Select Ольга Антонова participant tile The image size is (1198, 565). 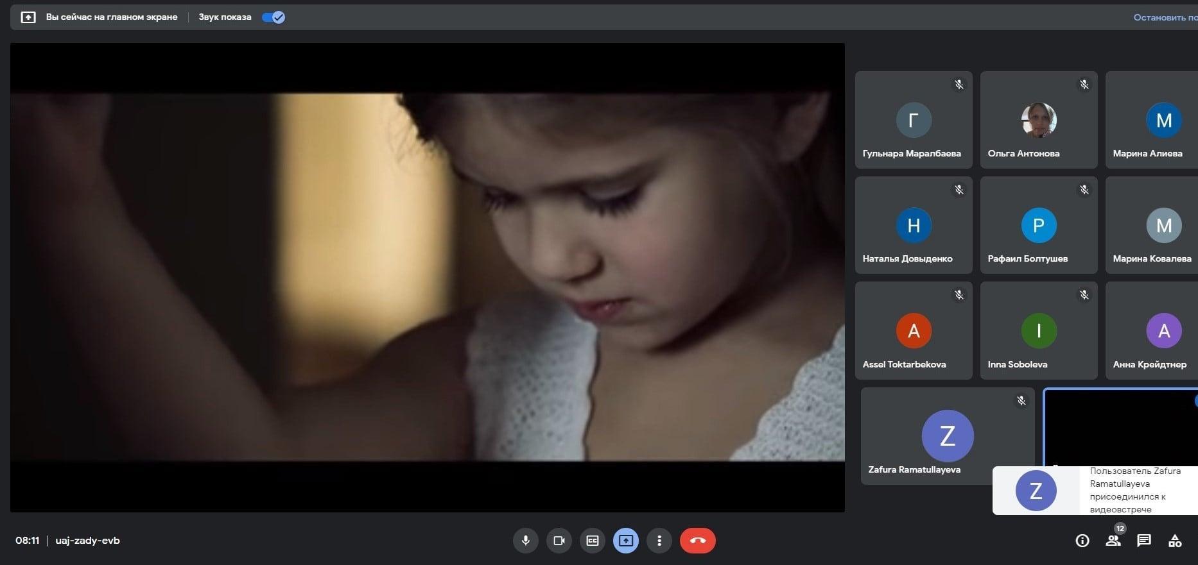[x=1038, y=120]
